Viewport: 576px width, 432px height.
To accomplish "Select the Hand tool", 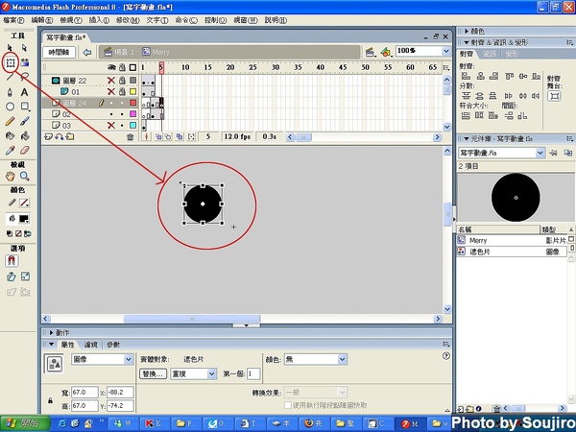I will (10, 177).
